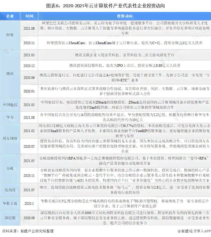
Task: Click the 默安科技 capital increase text
Action: click(125, 218)
